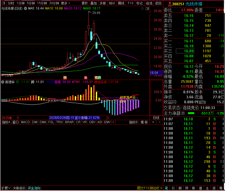Viewport: 225px width, 191px height.
Task: Click the panel layout icon at top-left
Action: tap(3, 3)
